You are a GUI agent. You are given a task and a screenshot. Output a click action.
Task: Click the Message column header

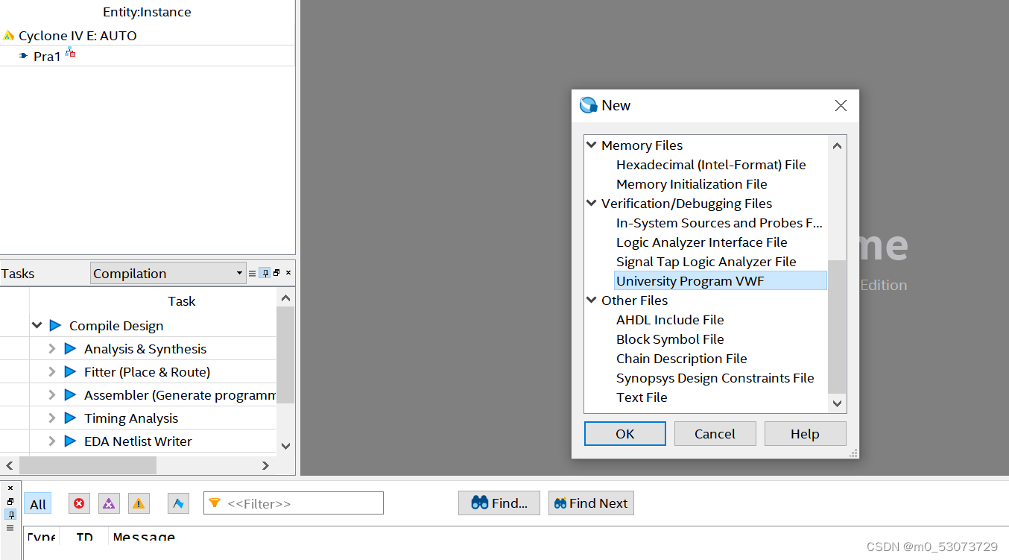pyautogui.click(x=144, y=537)
